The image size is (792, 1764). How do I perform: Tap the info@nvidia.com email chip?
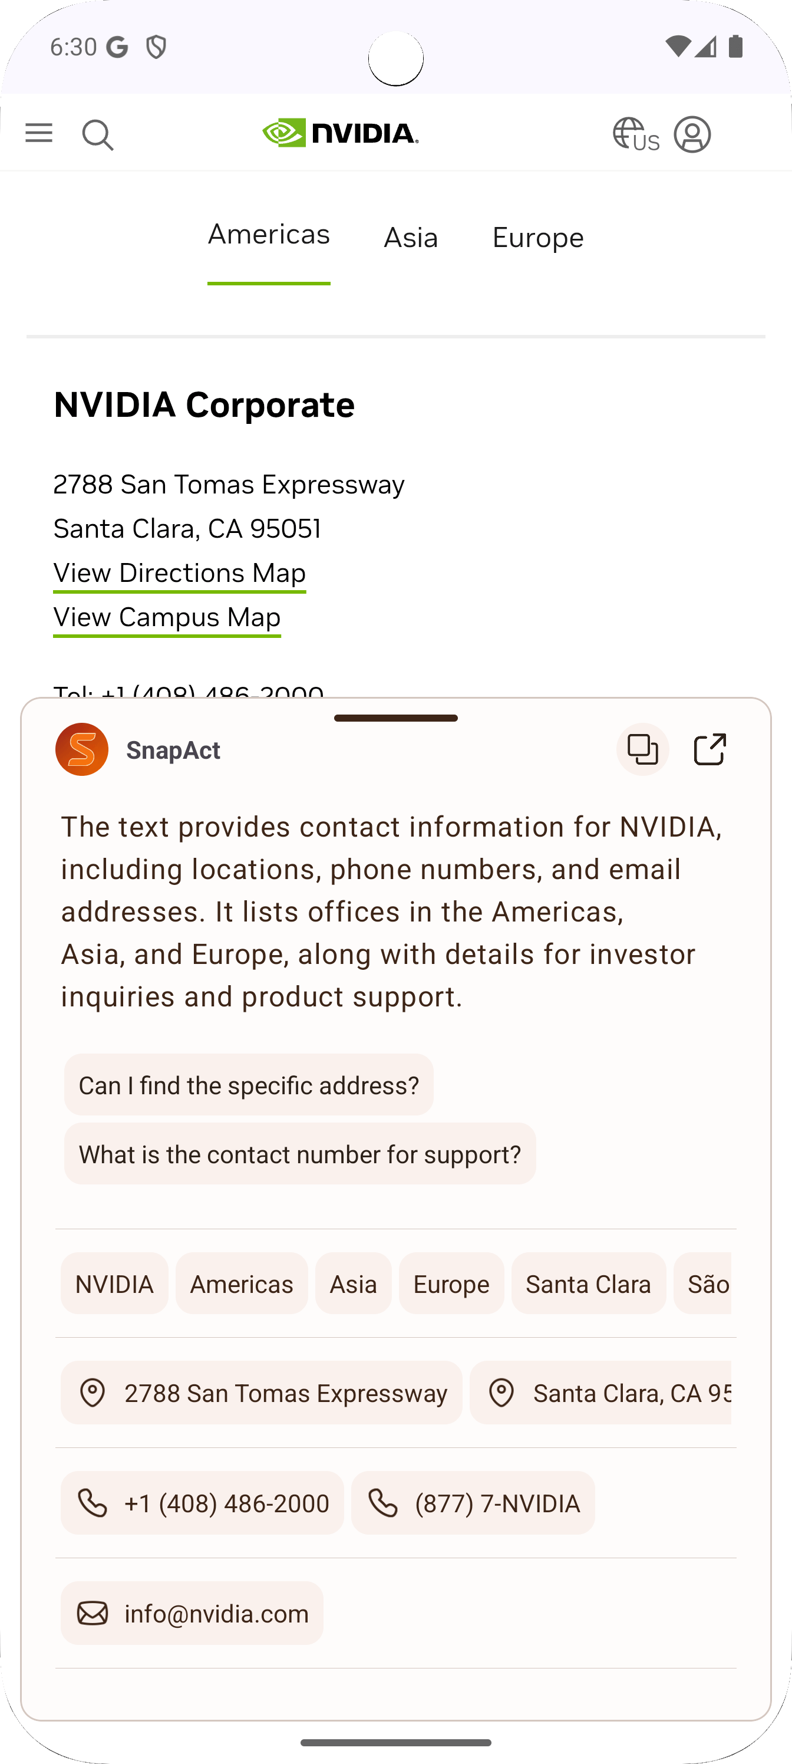pos(192,1613)
